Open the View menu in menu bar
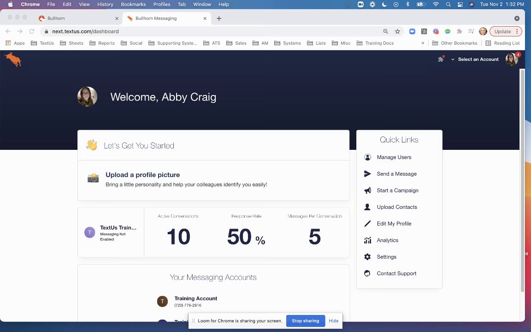 (x=84, y=5)
